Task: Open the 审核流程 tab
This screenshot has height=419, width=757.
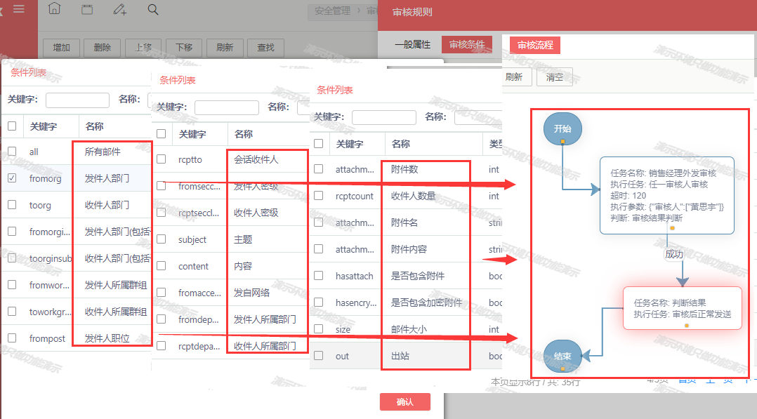Action: [x=535, y=45]
